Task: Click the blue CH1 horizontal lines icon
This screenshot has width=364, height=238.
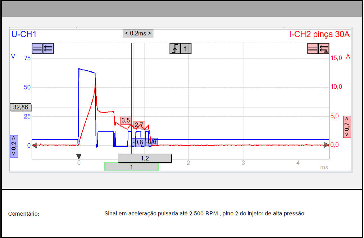Action: [37, 48]
